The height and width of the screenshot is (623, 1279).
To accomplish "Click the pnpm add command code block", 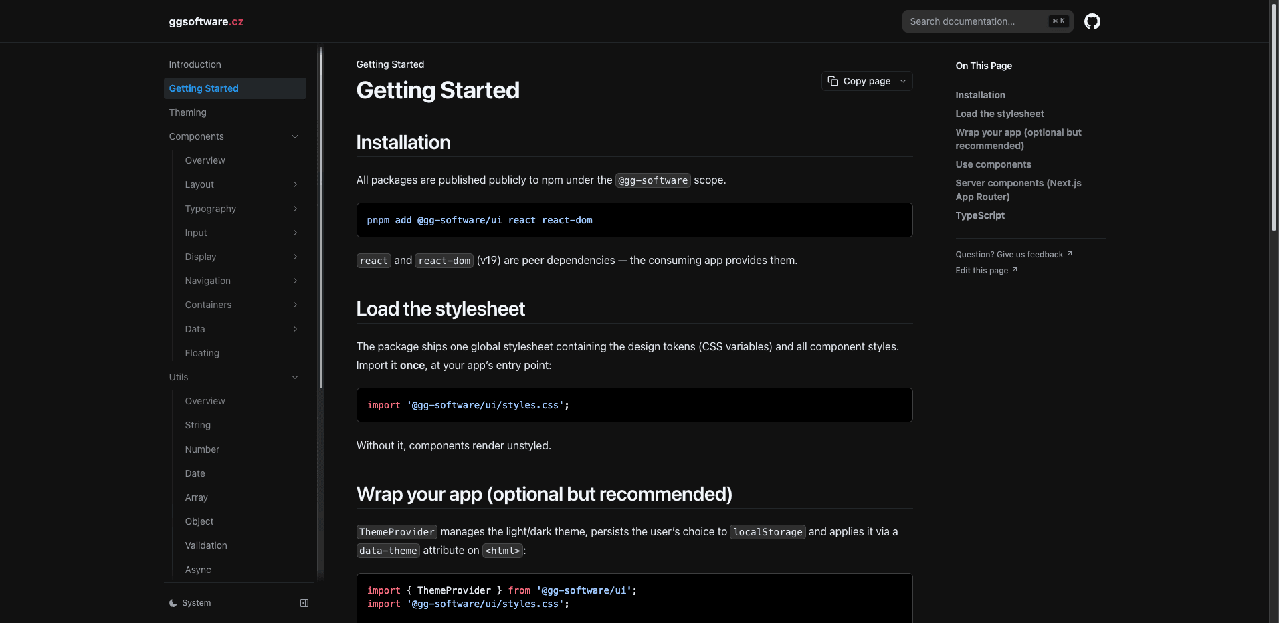I will (x=634, y=220).
